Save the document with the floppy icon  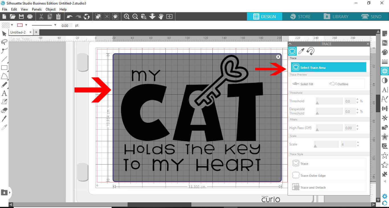[21, 16]
